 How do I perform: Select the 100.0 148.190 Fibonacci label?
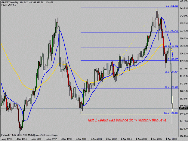pos(171,113)
